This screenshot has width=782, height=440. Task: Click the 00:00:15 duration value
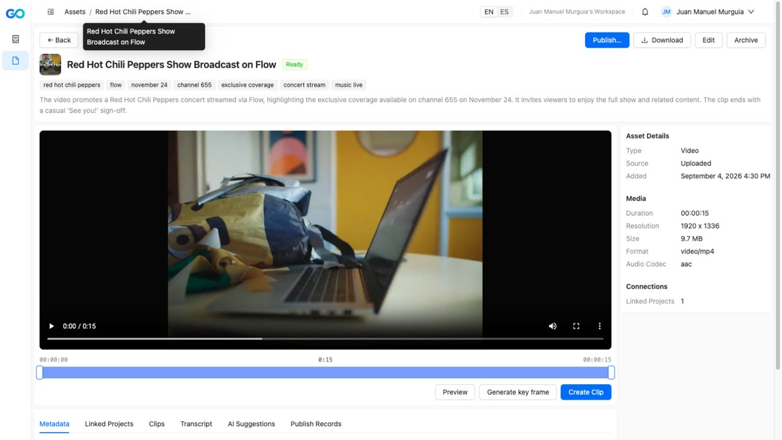coord(695,213)
